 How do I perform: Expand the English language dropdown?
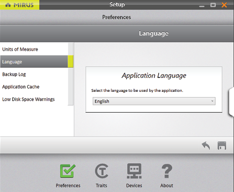[x=154, y=101]
